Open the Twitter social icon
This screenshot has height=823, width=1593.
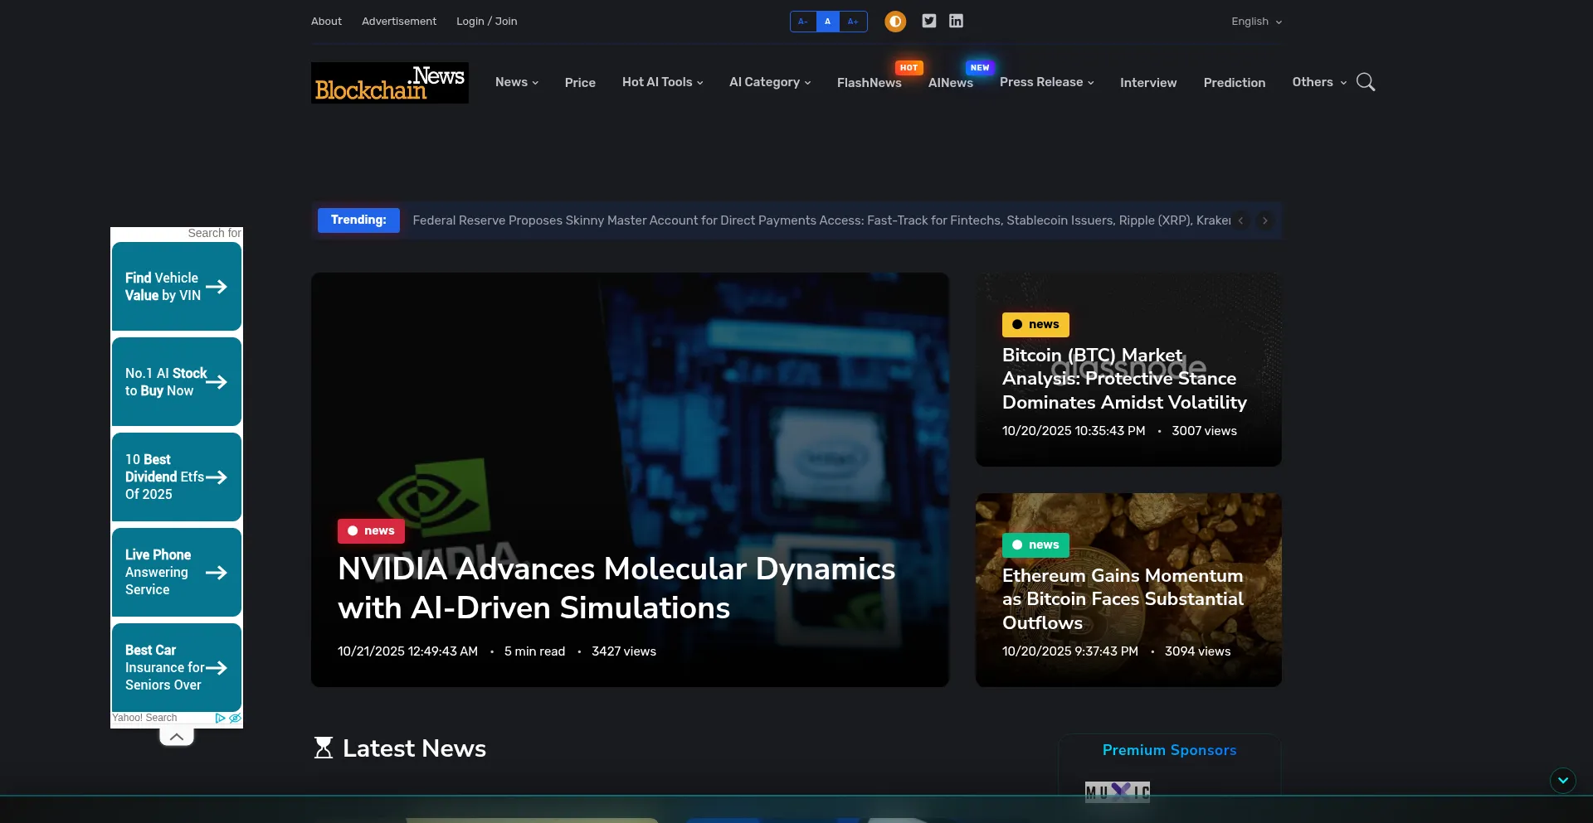click(929, 22)
